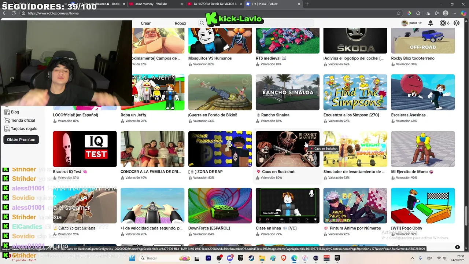
Task: Open Roblox settings gear
Action: point(457,23)
